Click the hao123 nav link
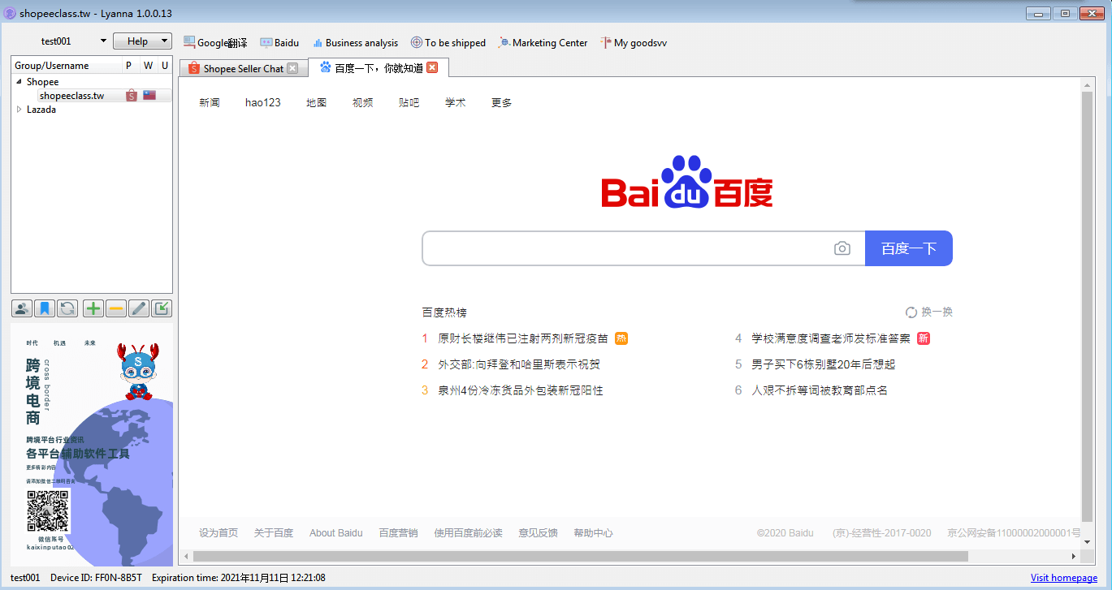The image size is (1112, 590). coord(263,103)
